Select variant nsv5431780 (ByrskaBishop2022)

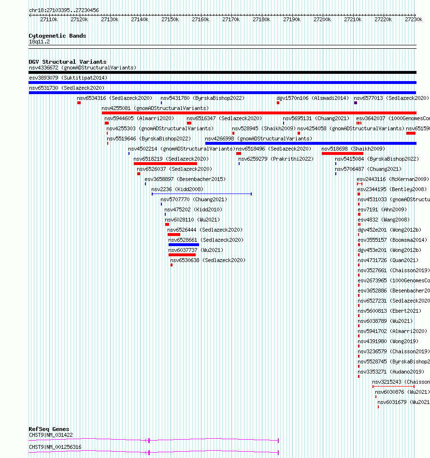[x=202, y=98]
